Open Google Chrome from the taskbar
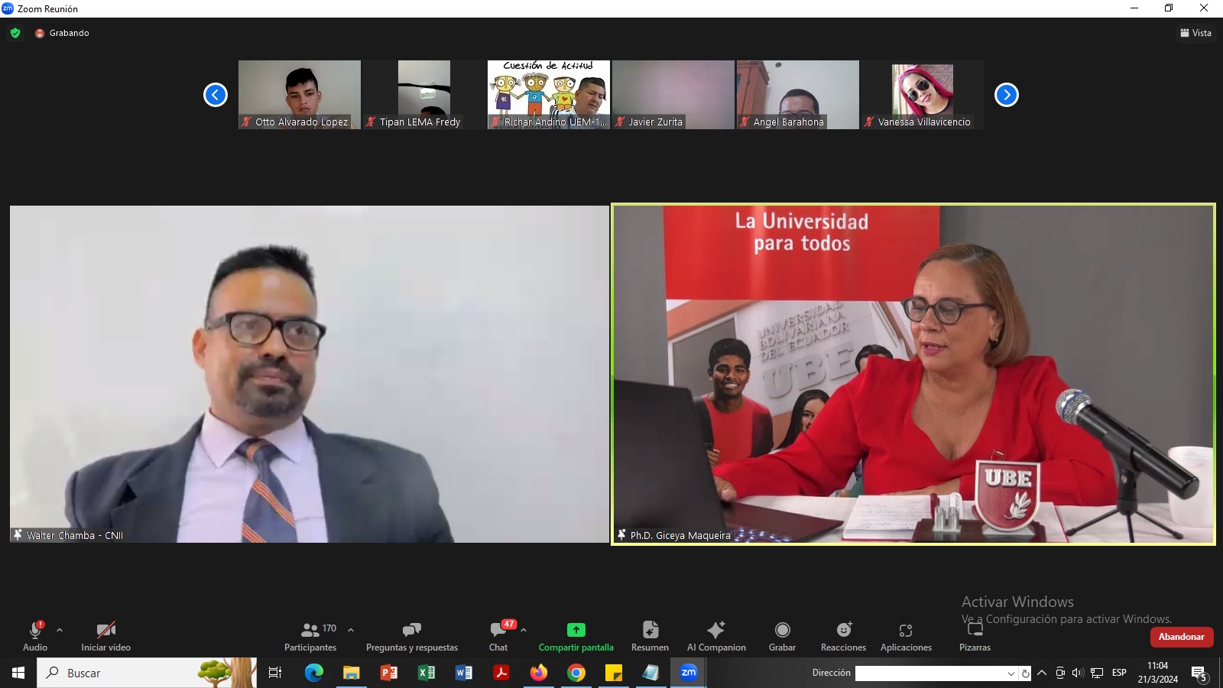1223x688 pixels. [x=576, y=673]
